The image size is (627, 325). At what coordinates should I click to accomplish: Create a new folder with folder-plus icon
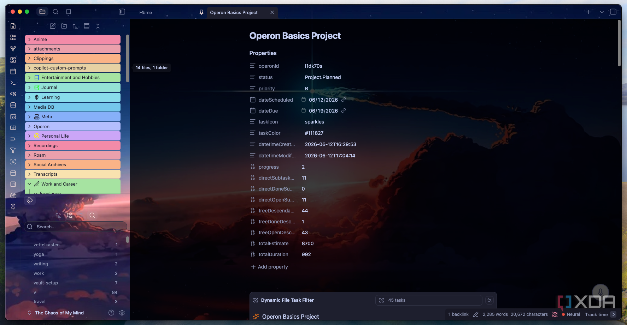pos(64,26)
